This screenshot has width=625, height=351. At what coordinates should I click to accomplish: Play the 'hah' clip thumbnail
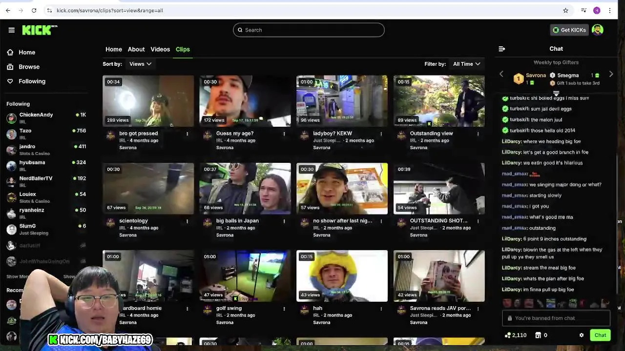click(342, 276)
